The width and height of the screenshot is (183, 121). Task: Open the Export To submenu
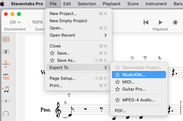[x=78, y=67]
